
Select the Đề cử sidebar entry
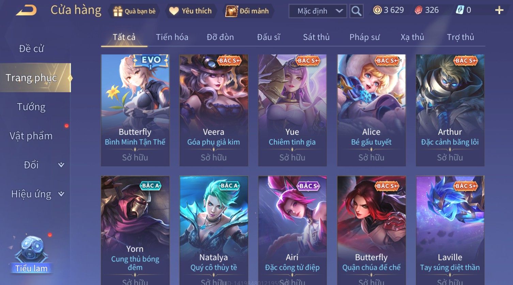(31, 49)
